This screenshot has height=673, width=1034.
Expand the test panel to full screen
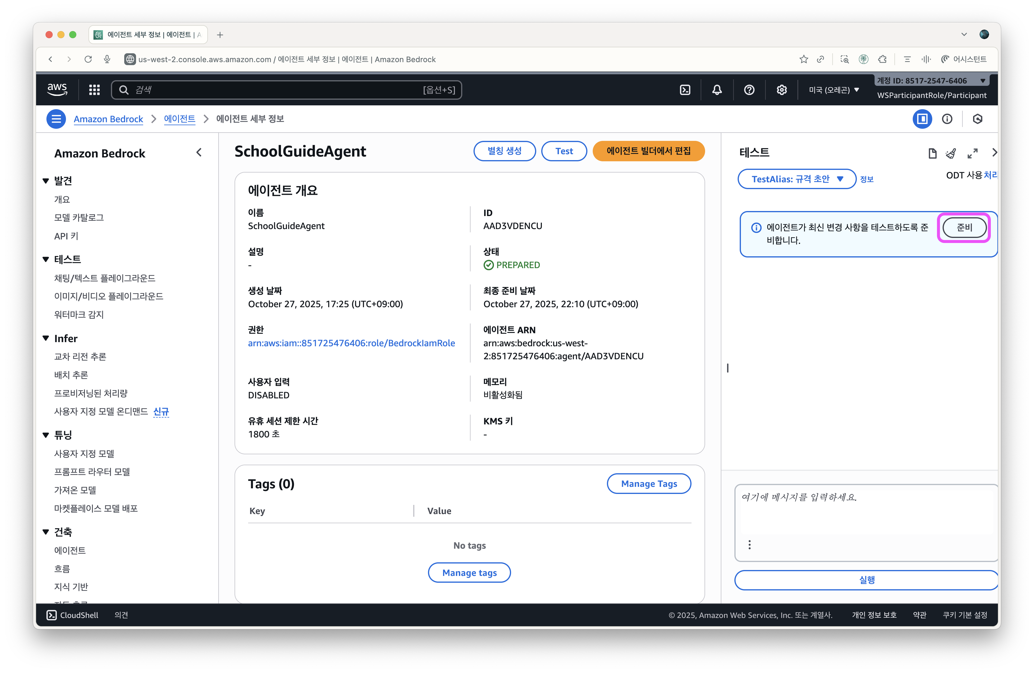pyautogui.click(x=973, y=153)
